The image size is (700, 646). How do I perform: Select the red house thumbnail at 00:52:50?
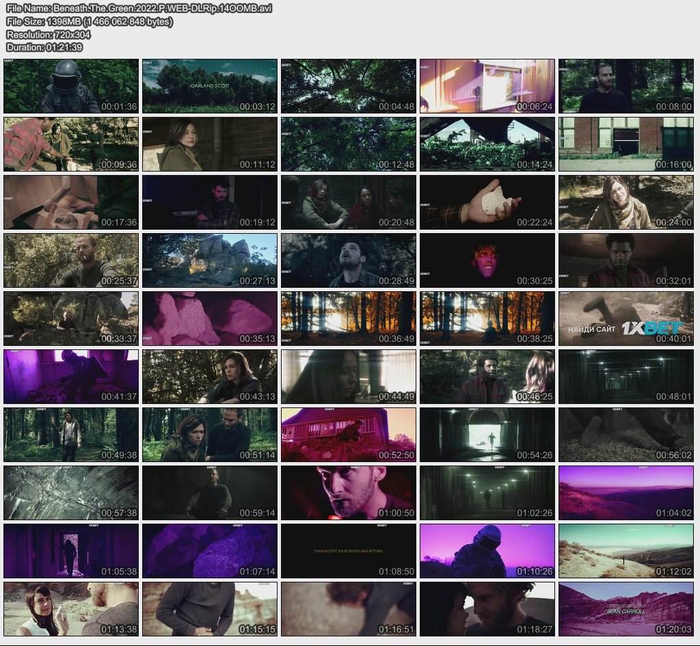pos(349,435)
